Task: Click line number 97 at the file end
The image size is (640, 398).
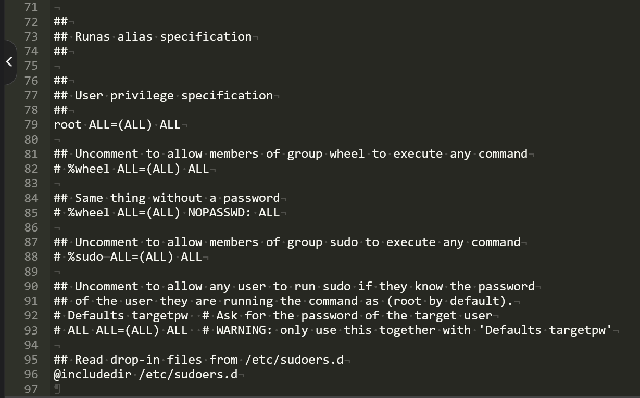Action: 31,389
